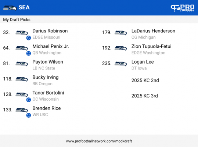Open the profootballnetwork.com/mockdraft link
Image resolution: width=198 pixels, height=147 pixels.
[x=99, y=141]
